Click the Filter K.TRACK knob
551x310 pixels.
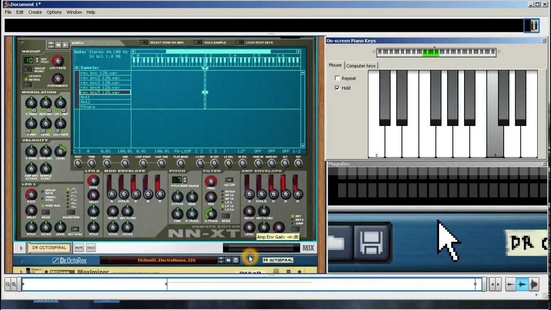(x=211, y=214)
